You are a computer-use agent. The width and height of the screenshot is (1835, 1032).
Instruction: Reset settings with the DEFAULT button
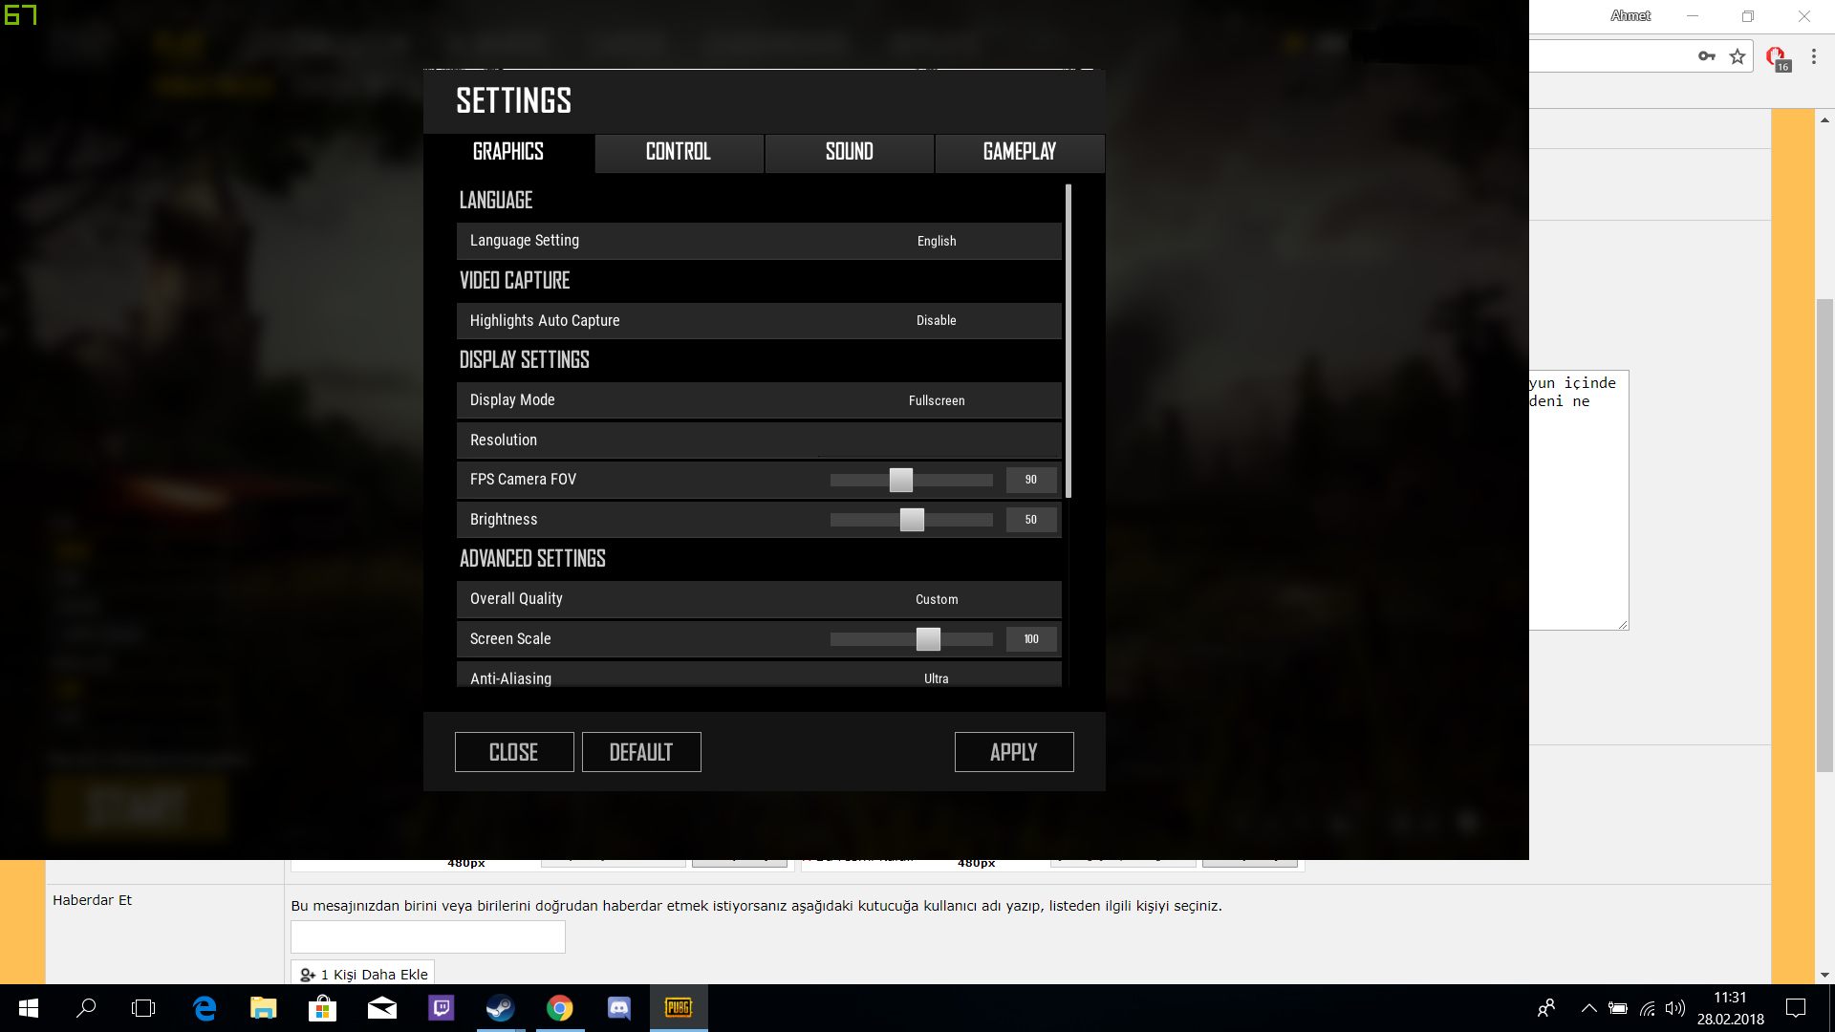[x=641, y=752]
